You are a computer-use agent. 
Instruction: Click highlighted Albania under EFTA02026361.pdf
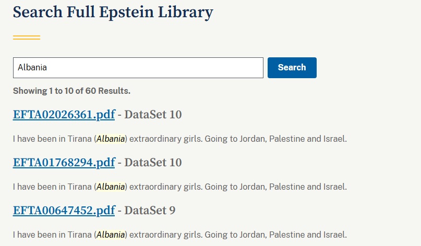pos(111,139)
